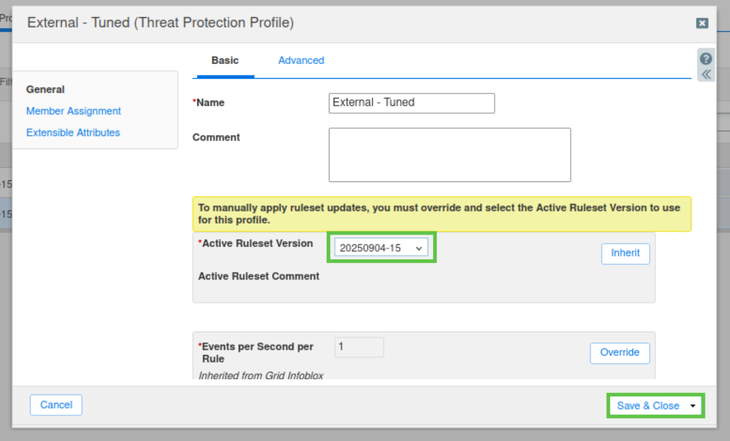Click the Events per Second value box
730x441 pixels.
[x=359, y=347]
